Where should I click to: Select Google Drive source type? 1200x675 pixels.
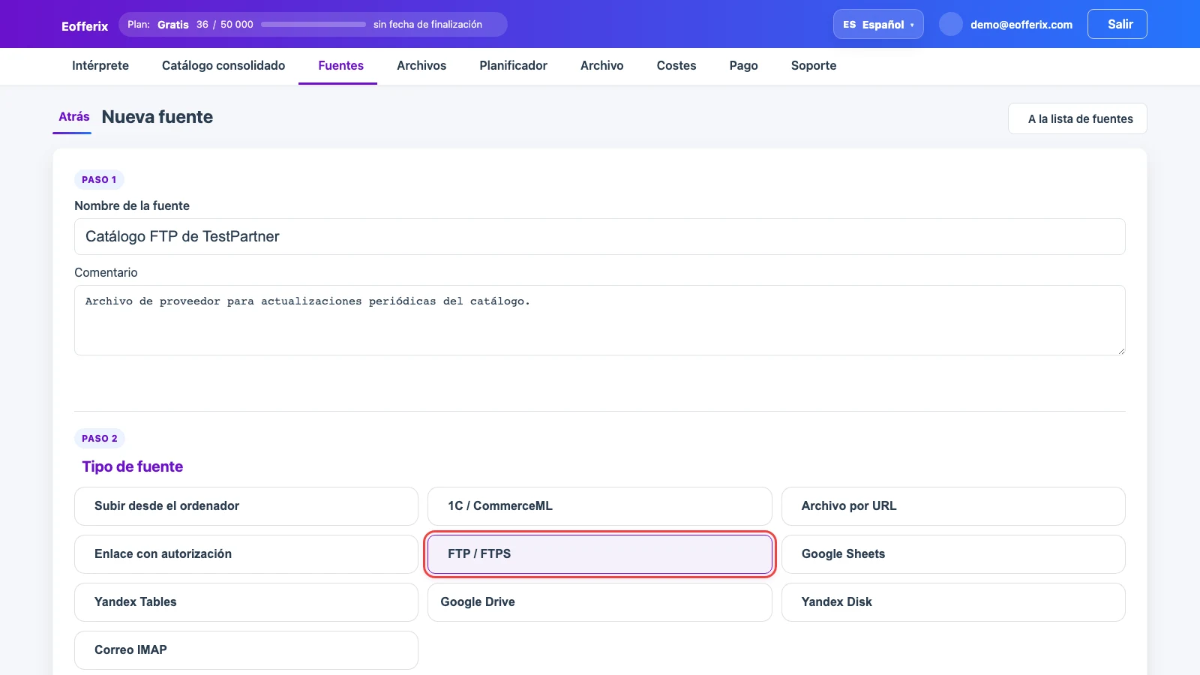click(x=599, y=602)
